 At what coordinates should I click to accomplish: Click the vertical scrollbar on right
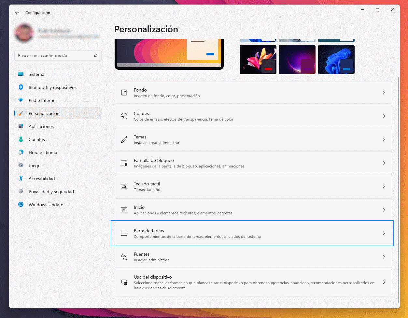[398, 190]
